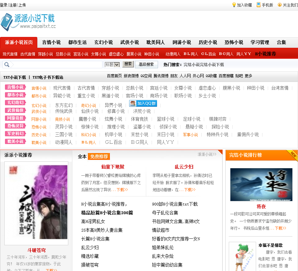Click the share link 更多
This screenshot has width=298, height=271.
pos(248,76)
